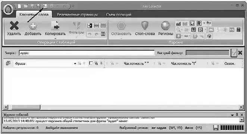Open the Стоп-слова shield tool
Screen dimensions: 247x134
pos(145,28)
